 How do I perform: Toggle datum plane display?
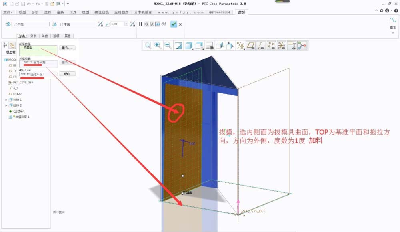251,46
